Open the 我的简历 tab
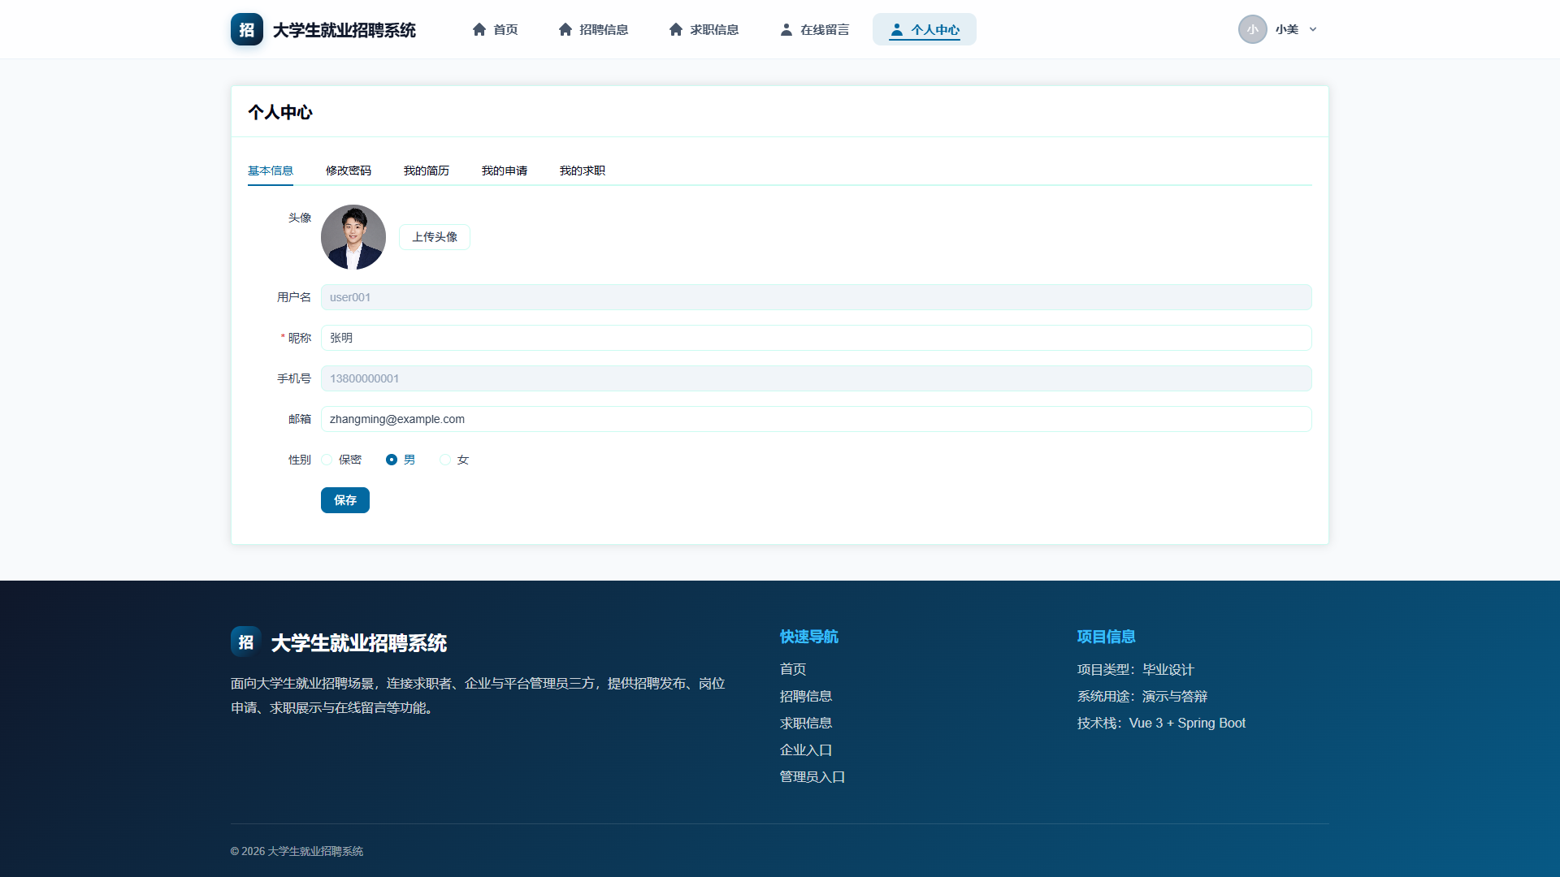The width and height of the screenshot is (1560, 877). click(427, 171)
